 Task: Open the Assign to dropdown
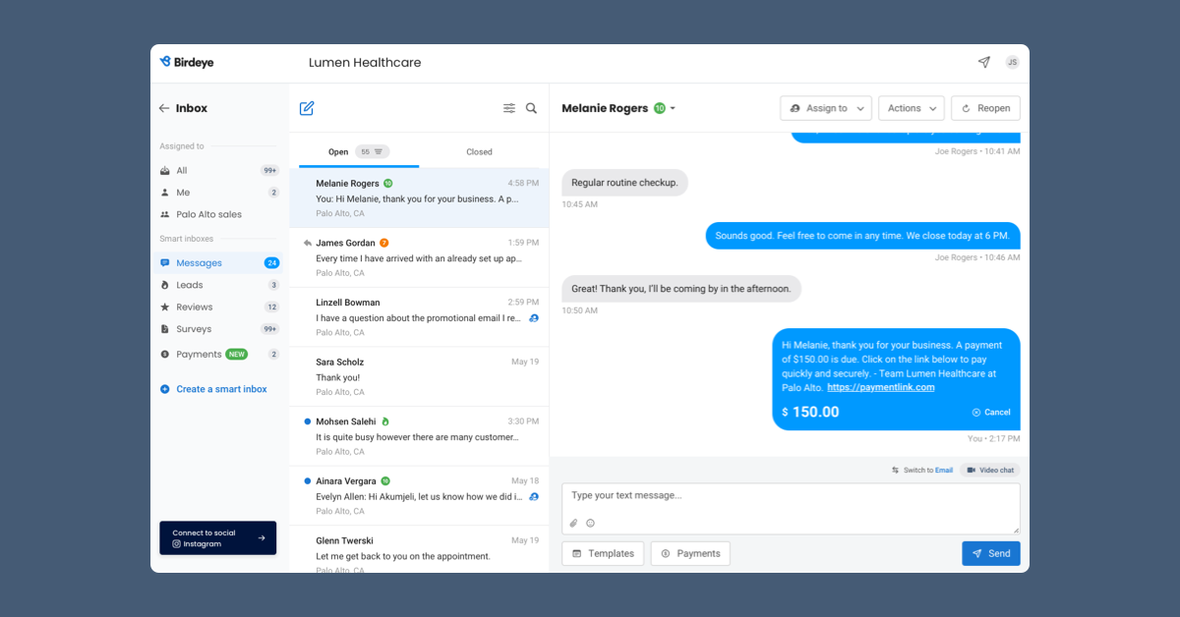tap(826, 108)
